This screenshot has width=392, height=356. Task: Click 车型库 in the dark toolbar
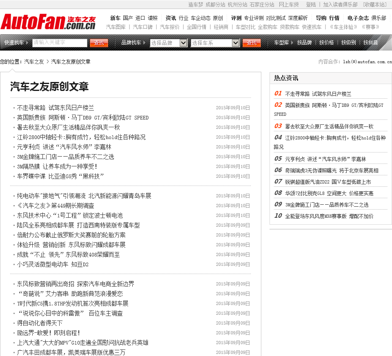[281, 43]
